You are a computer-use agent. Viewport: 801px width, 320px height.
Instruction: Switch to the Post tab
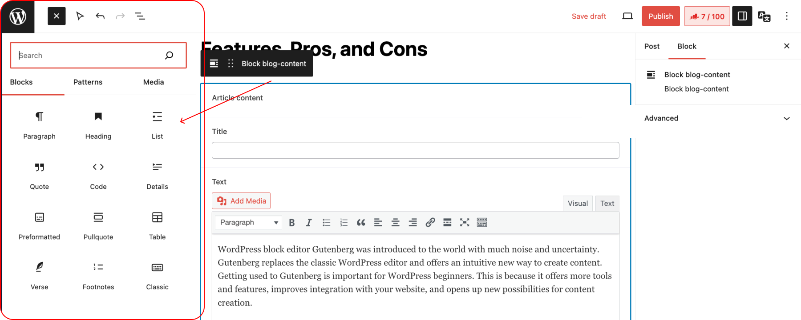[x=651, y=46]
